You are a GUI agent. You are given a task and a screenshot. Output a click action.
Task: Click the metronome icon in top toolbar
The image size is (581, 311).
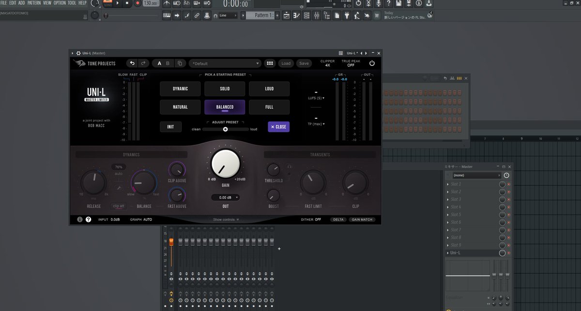click(167, 3)
